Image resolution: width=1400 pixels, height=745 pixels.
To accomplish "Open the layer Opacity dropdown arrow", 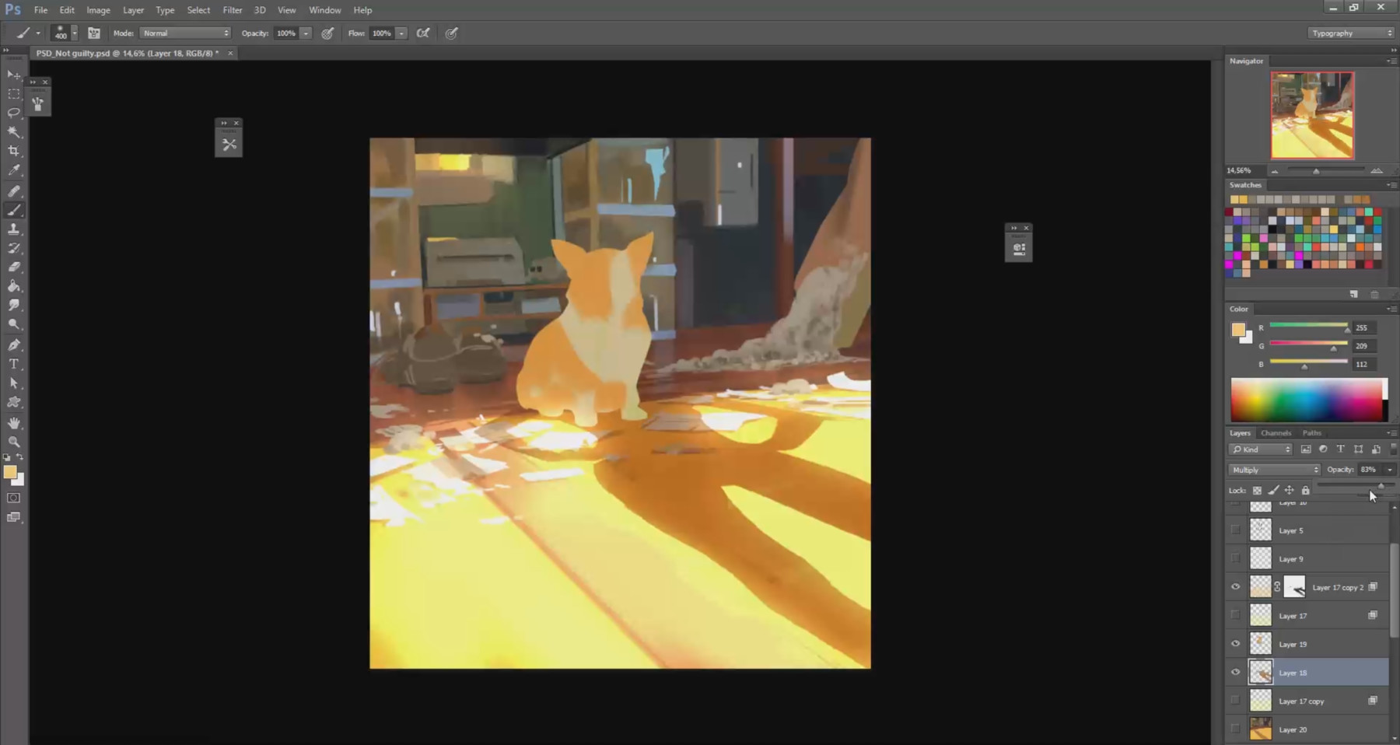I will 1389,470.
